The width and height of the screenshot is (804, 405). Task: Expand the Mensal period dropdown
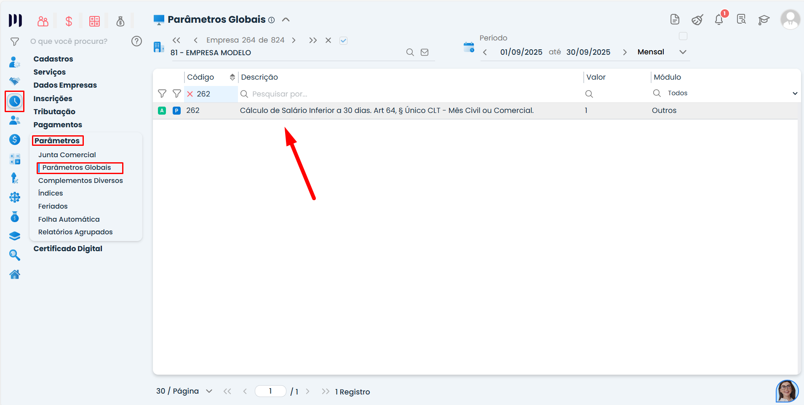click(x=683, y=52)
